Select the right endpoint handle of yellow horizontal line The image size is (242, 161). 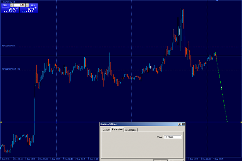(241, 122)
